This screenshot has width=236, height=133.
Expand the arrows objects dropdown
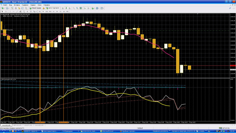(x=36, y=11)
